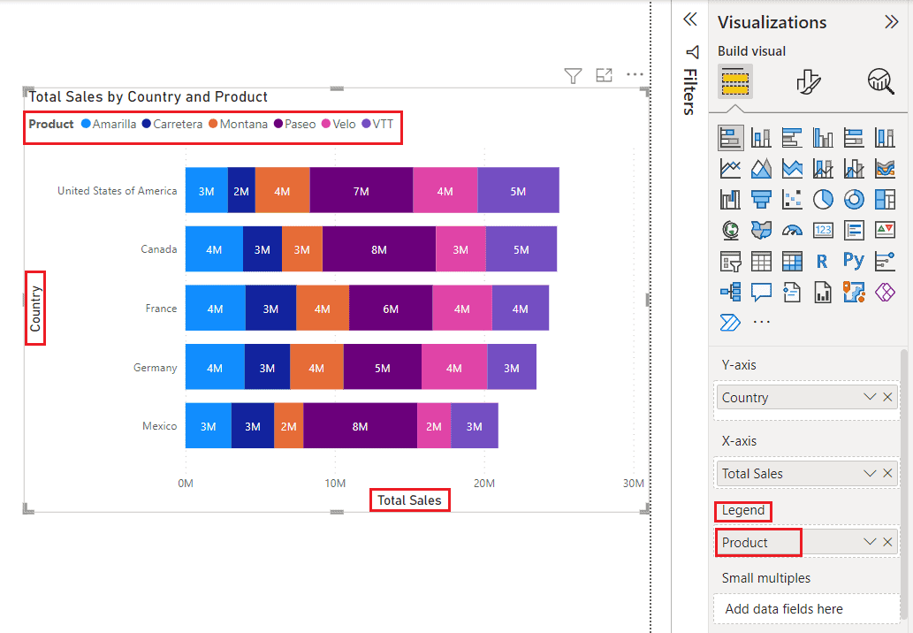The image size is (913, 633).
Task: Select the Funnel chart visual
Action: [761, 200]
